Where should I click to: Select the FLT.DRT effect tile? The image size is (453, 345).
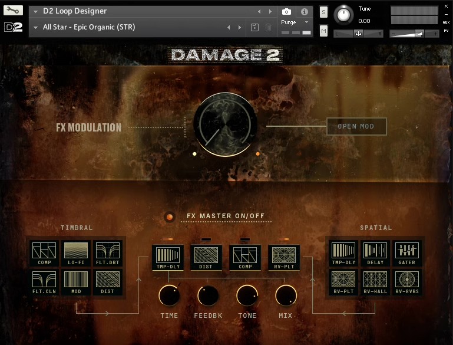[107, 254]
